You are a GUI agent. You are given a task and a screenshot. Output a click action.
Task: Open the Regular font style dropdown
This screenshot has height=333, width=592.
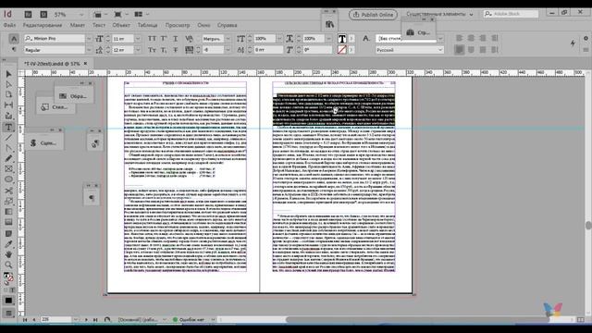point(89,50)
